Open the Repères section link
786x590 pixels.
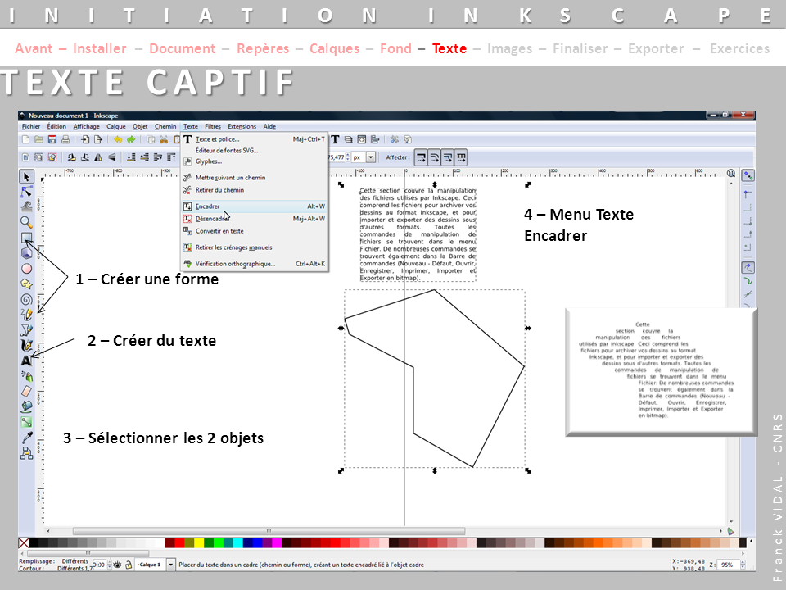pos(263,48)
